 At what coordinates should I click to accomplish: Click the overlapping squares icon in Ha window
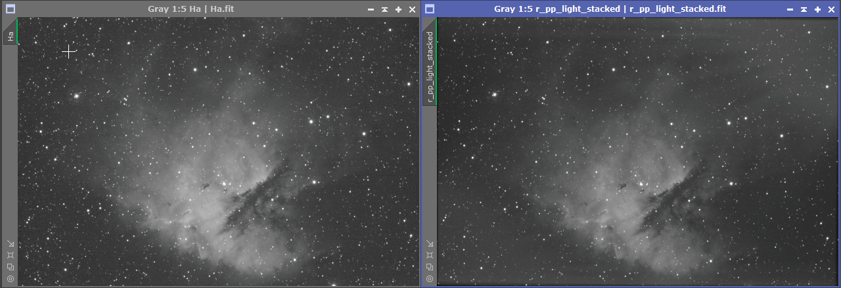click(11, 267)
